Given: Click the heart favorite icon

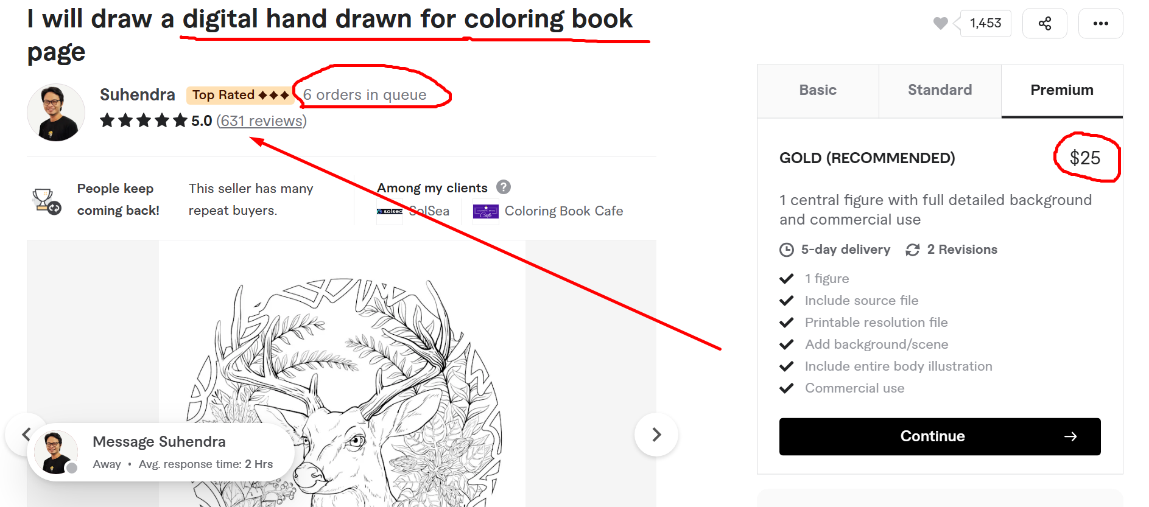Looking at the screenshot, I should click(940, 23).
